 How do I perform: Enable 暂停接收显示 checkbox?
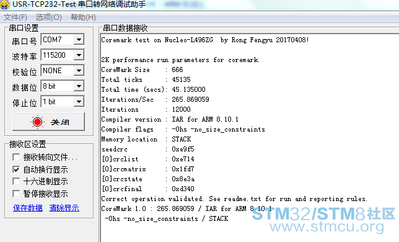click(x=16, y=194)
